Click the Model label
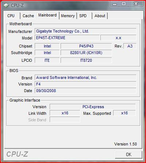The width and height of the screenshot is (146, 163). (x=27, y=38)
